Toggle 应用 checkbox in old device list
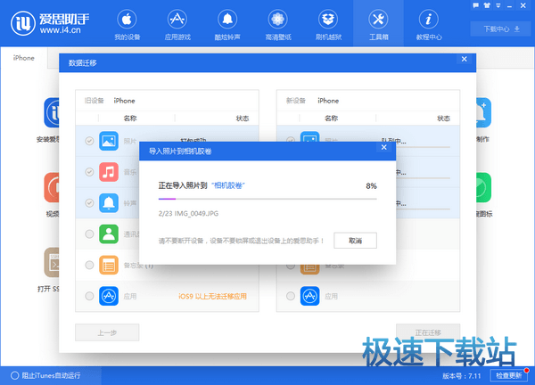 tap(89, 296)
